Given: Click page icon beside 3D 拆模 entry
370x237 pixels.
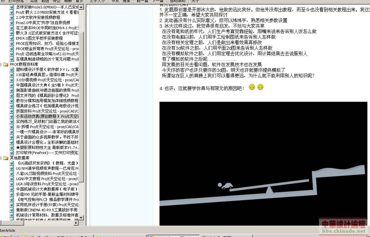Looking at the screenshot, I should click(x=12, y=126).
